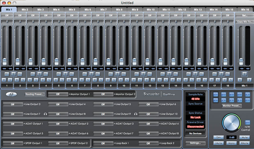
Task: Open the Routing Preset menu button
Action: 34,94
